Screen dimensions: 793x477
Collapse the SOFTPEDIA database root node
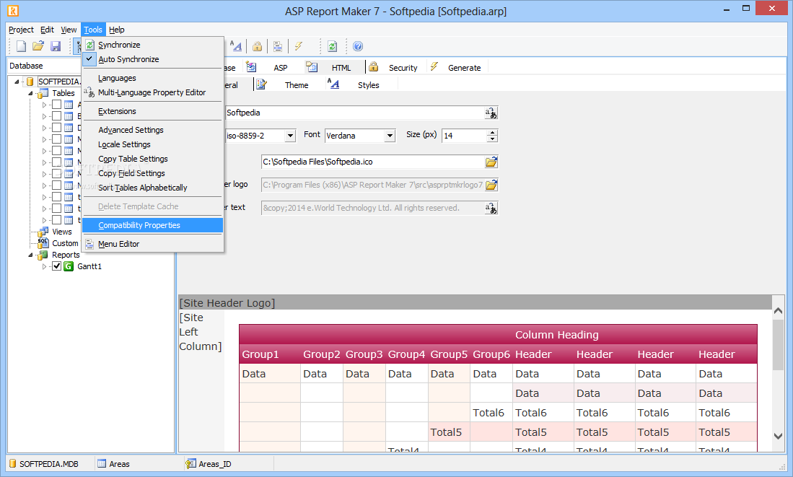[x=17, y=82]
